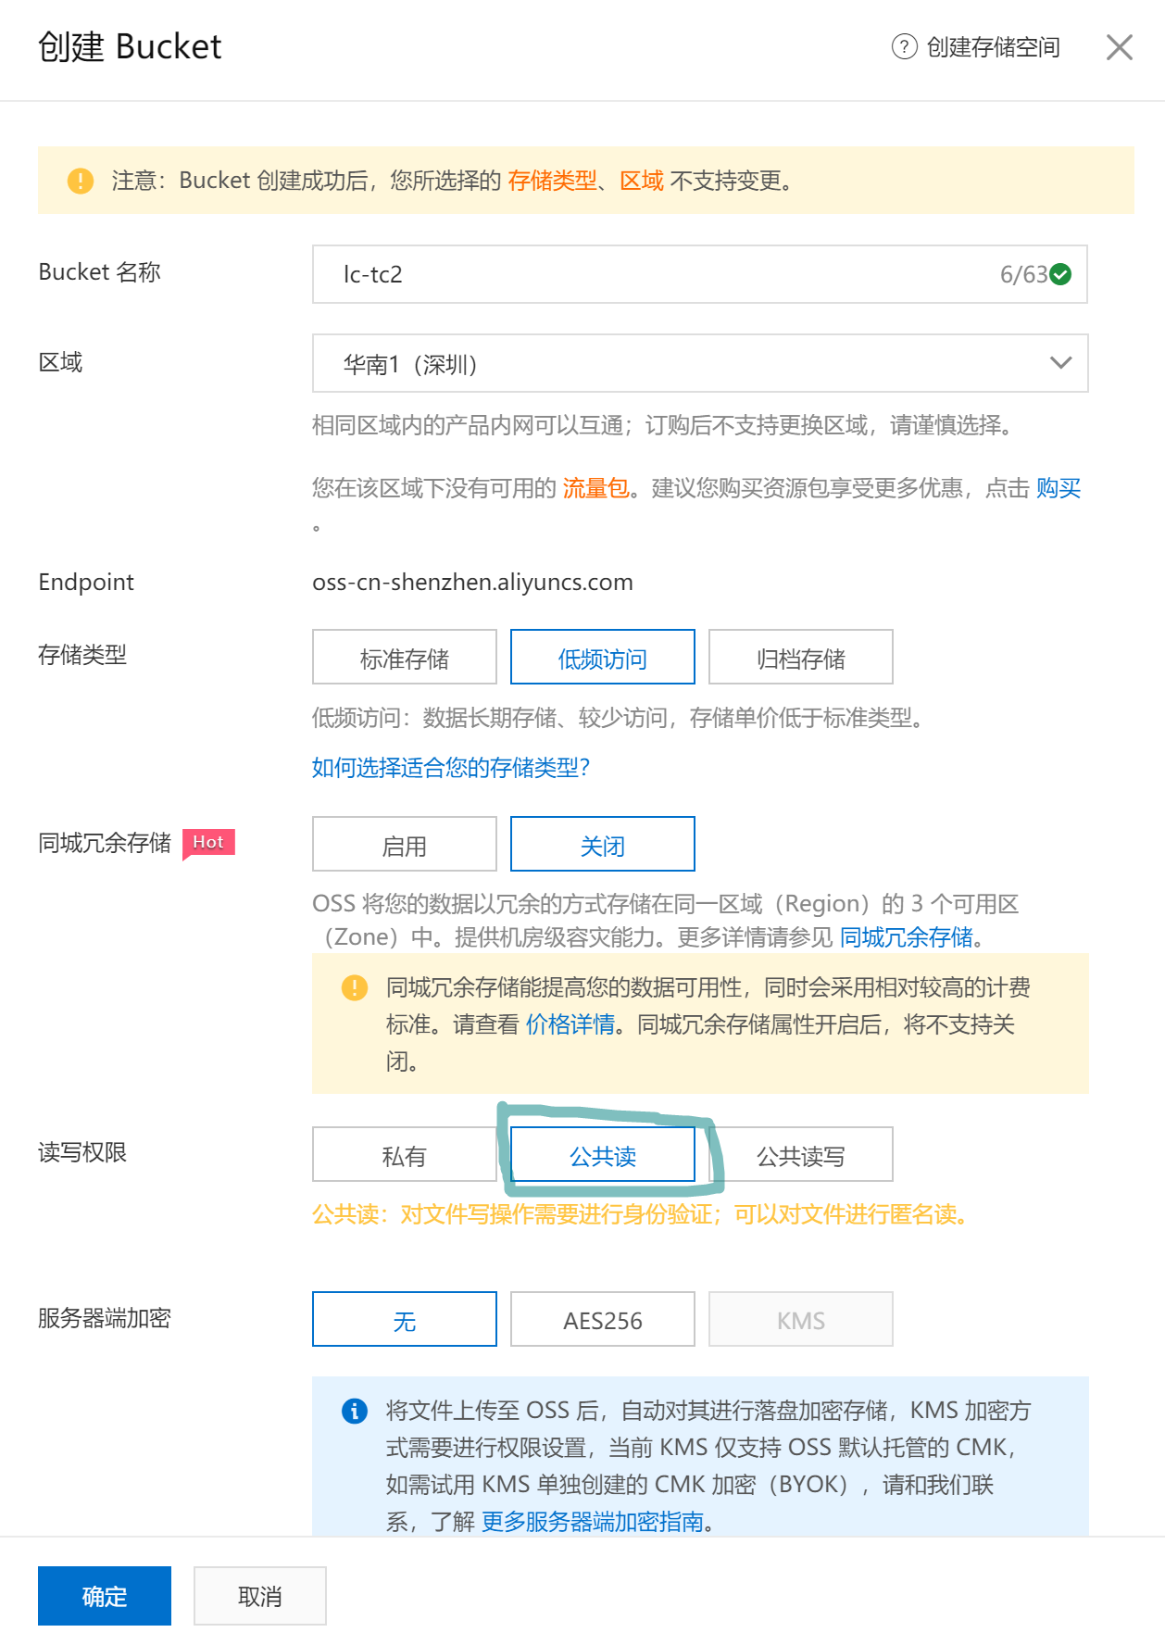The height and width of the screenshot is (1645, 1165).
Task: Expand the region dropdown arrow
Action: [x=1060, y=363]
